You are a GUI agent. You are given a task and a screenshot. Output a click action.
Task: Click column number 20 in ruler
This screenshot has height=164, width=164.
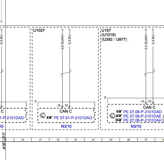click(x=23, y=140)
